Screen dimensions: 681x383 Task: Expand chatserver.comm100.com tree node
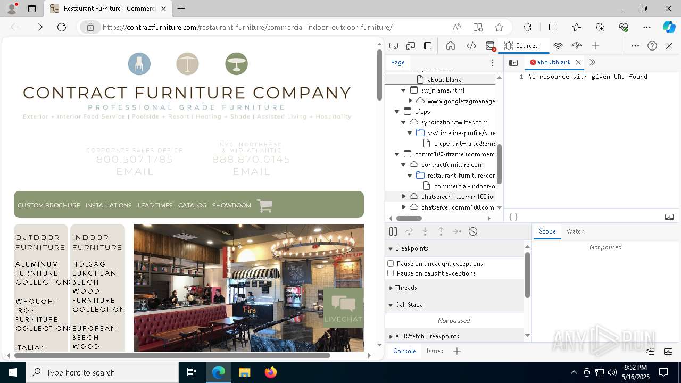tap(403, 207)
